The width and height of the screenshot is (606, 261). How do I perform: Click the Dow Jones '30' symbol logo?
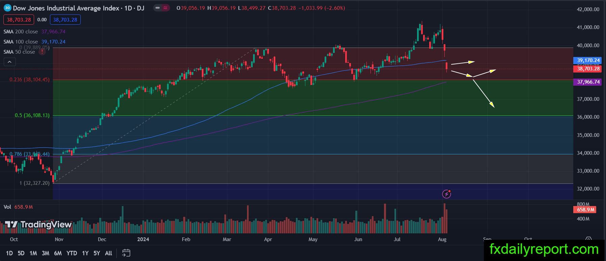(7, 8)
